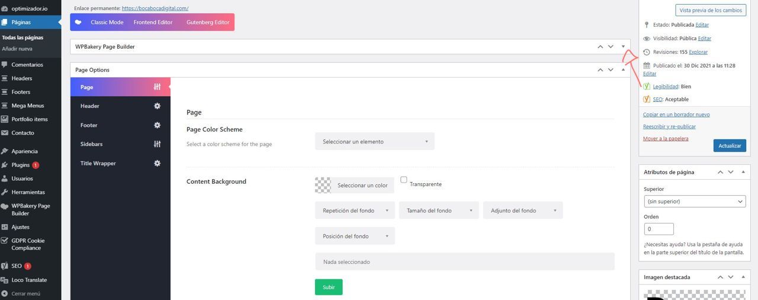The height and width of the screenshot is (300, 758).
Task: Click the Nada seleccionado file field
Action: (x=465, y=261)
